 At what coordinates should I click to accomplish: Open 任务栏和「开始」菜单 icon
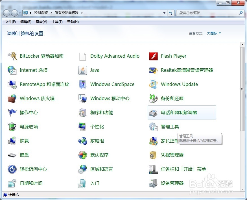(x=153, y=169)
